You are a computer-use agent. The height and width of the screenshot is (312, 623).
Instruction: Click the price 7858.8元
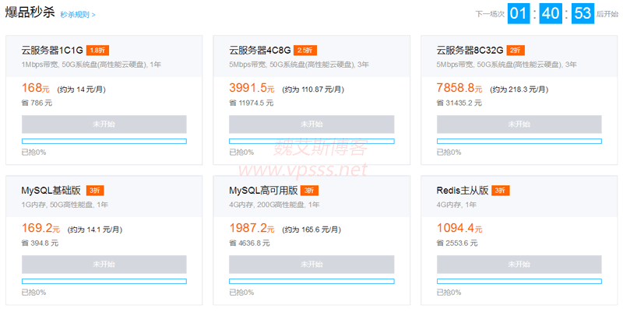pyautogui.click(x=459, y=88)
